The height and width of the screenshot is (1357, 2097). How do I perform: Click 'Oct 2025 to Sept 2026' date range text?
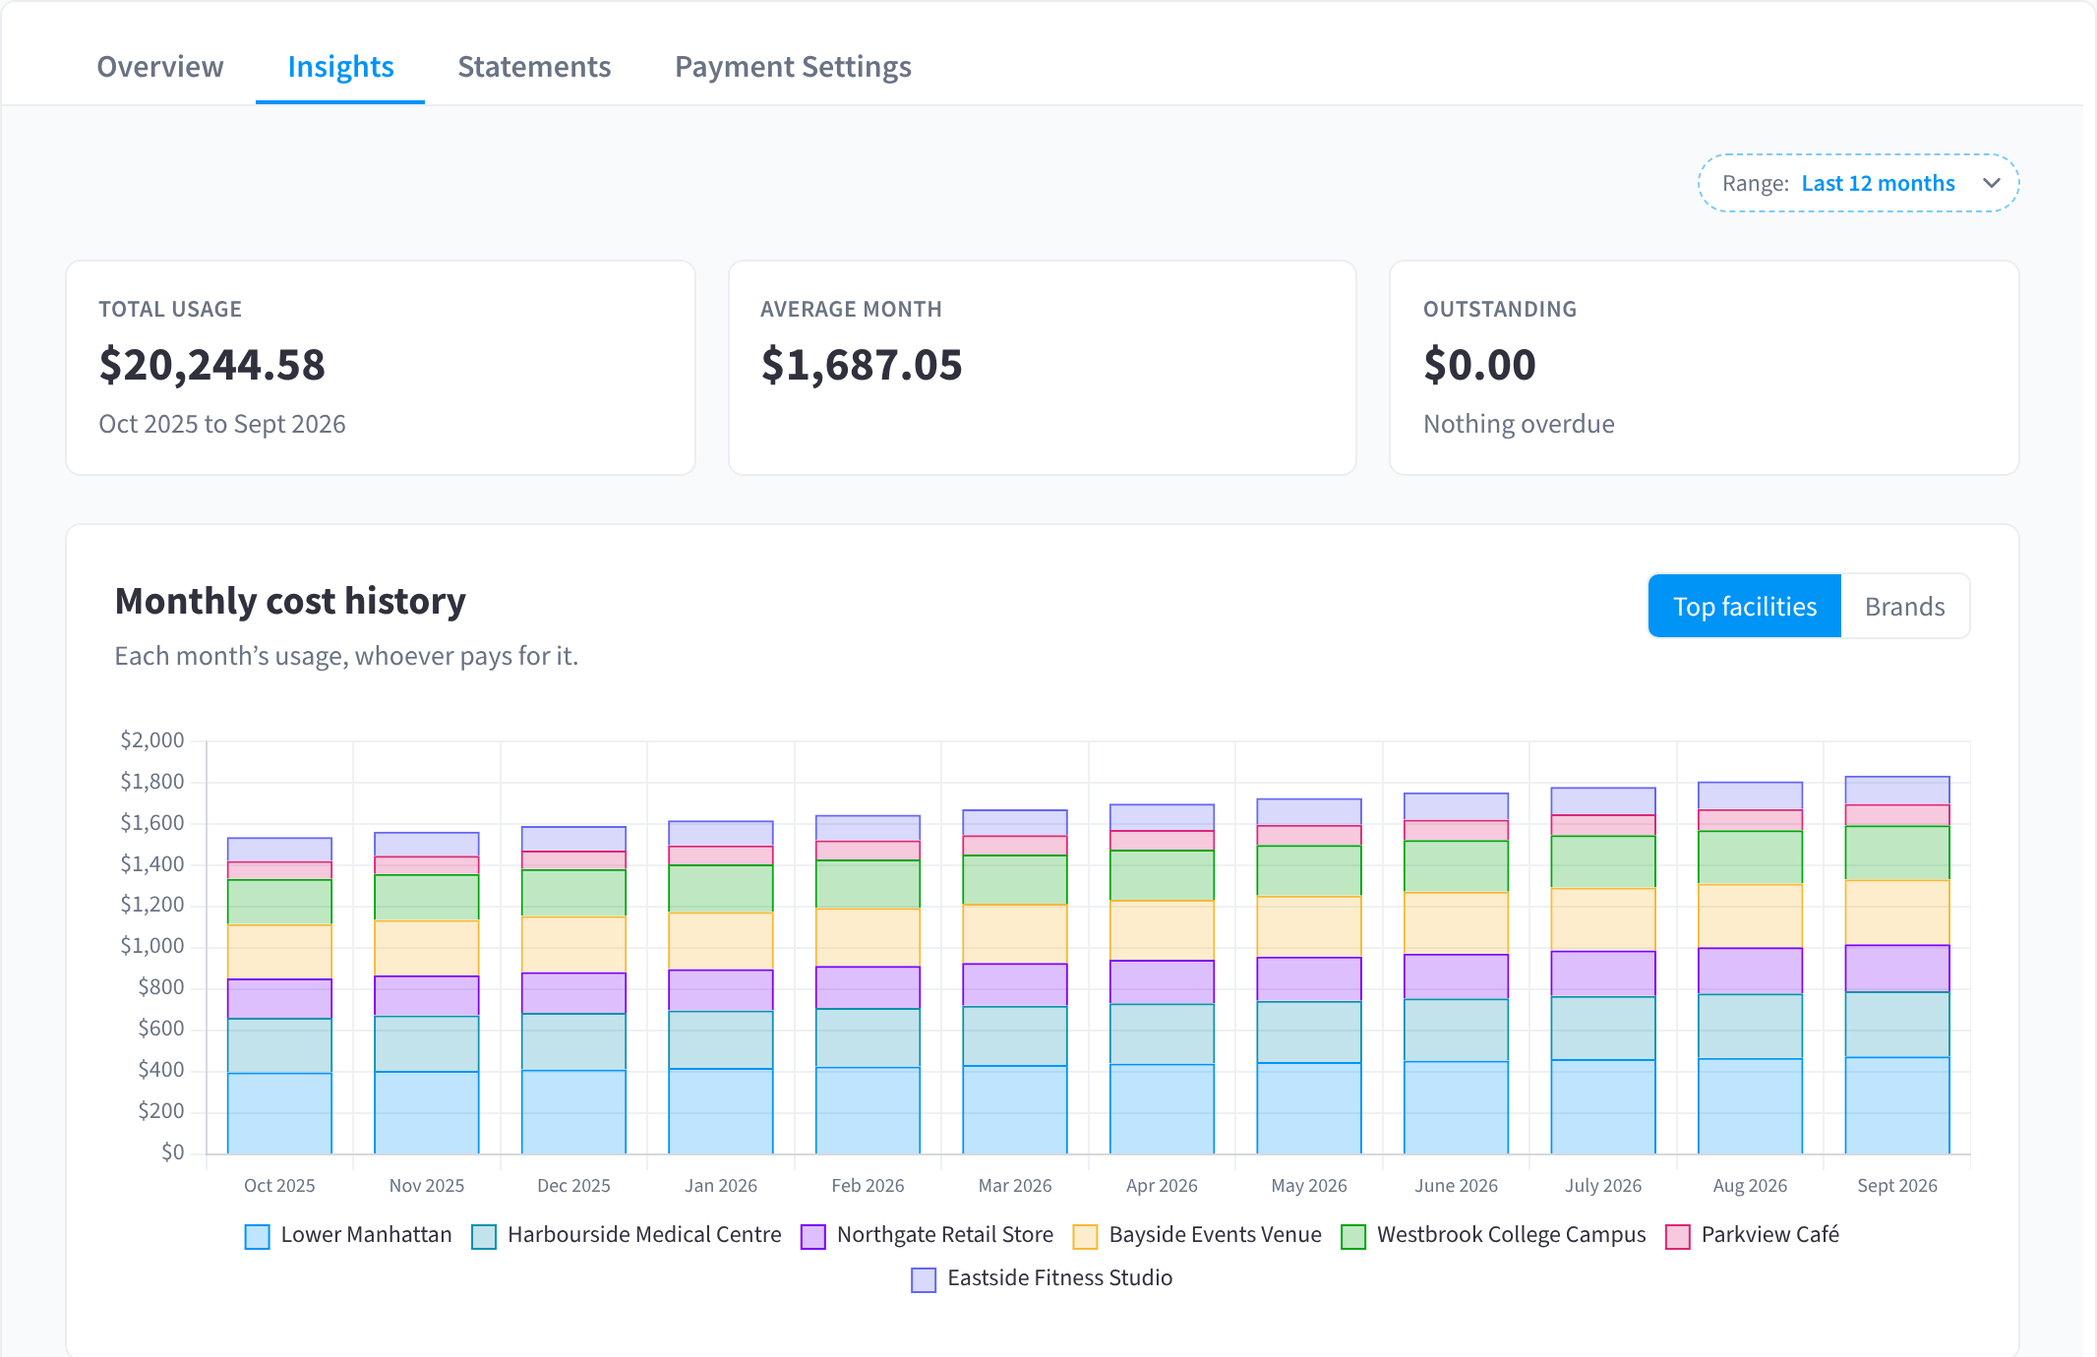pos(222,424)
